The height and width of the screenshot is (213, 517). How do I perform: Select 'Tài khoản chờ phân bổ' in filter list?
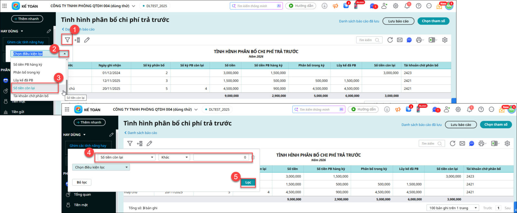[x=31, y=96]
